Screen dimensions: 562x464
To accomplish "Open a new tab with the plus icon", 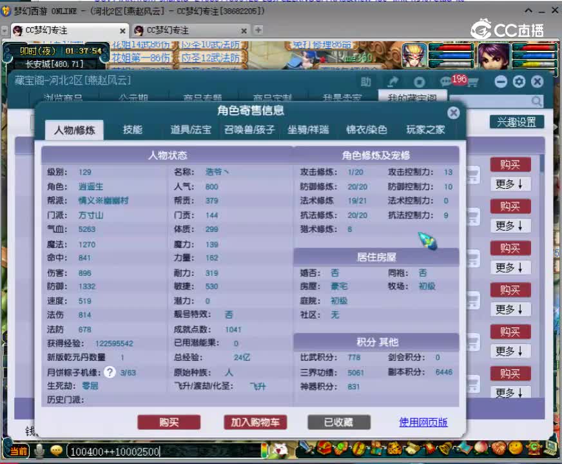I will [x=258, y=30].
